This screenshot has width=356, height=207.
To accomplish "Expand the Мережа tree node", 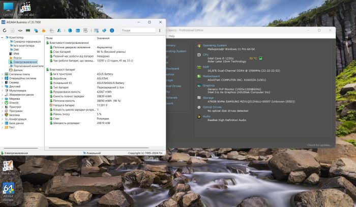I will 2,99.
